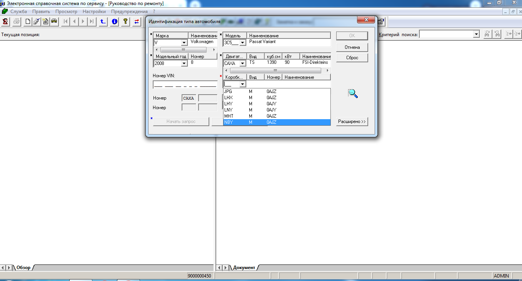Click the horizontal scrollbar under the Двигатель row
Screen dimensions: 522x281
click(x=275, y=71)
